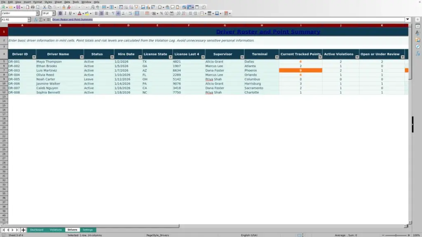Click the Copy icon in toolbar
The width and height of the screenshot is (422, 237).
(49, 7)
